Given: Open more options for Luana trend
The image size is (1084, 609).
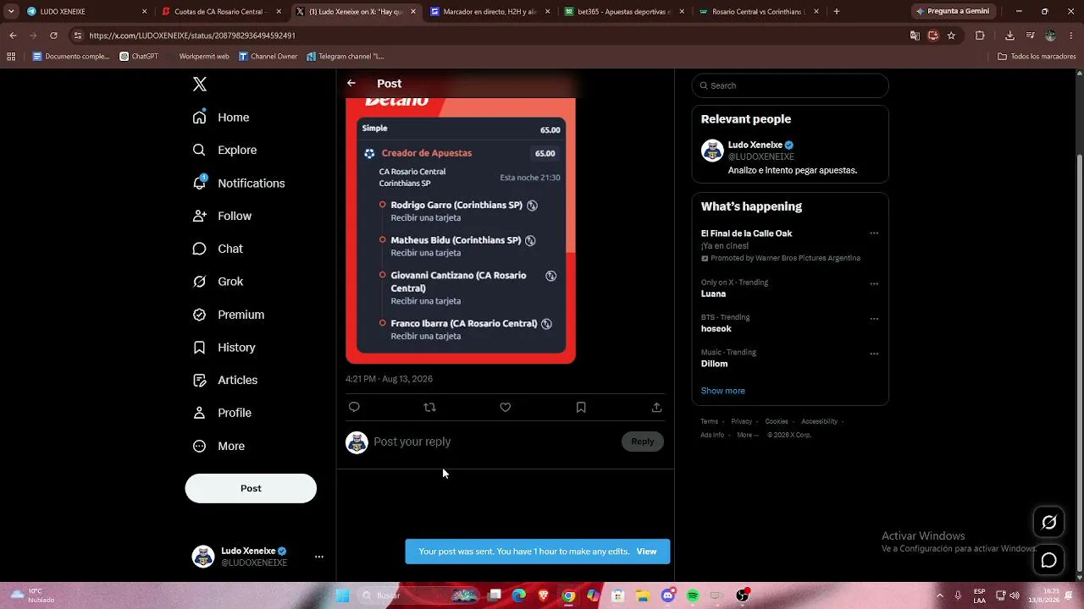Looking at the screenshot, I should coord(874,283).
